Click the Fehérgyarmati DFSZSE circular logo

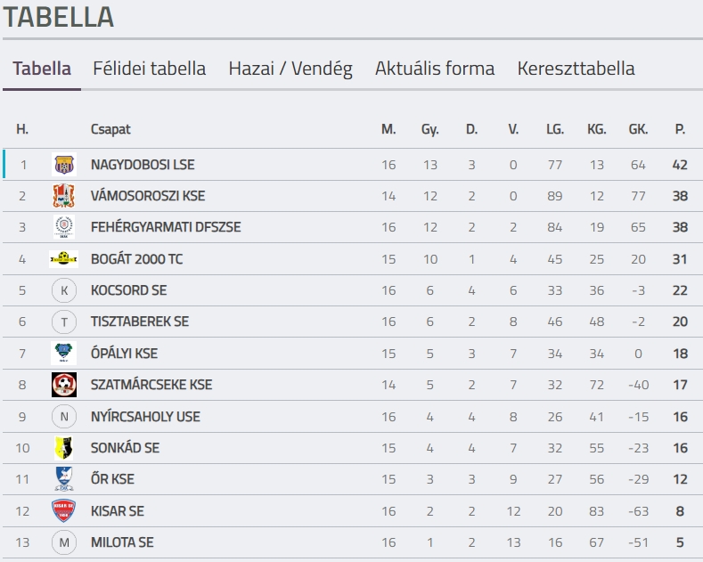(63, 227)
